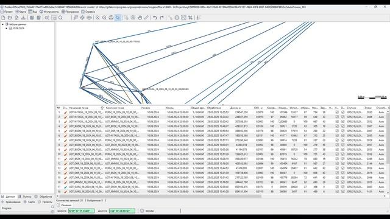Sort by the СКО, м column header

pyautogui.click(x=258, y=108)
